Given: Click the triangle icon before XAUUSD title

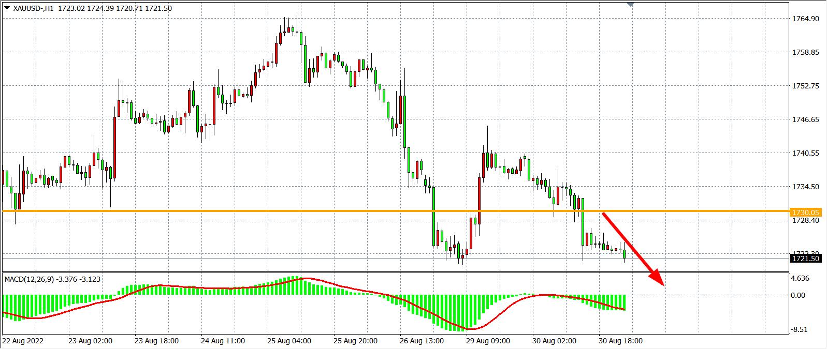Looking at the screenshot, I should point(6,8).
